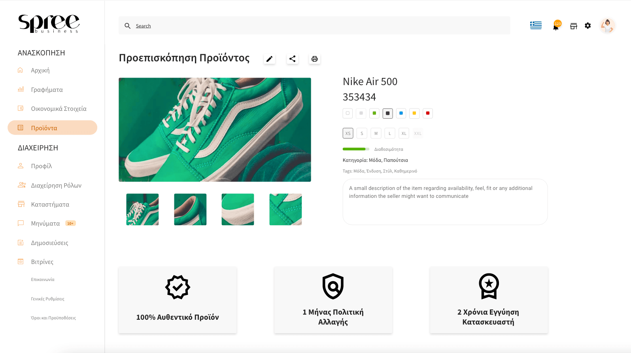The width and height of the screenshot is (631, 353).
Task: Choose the green color swatch
Action: pyautogui.click(x=374, y=113)
